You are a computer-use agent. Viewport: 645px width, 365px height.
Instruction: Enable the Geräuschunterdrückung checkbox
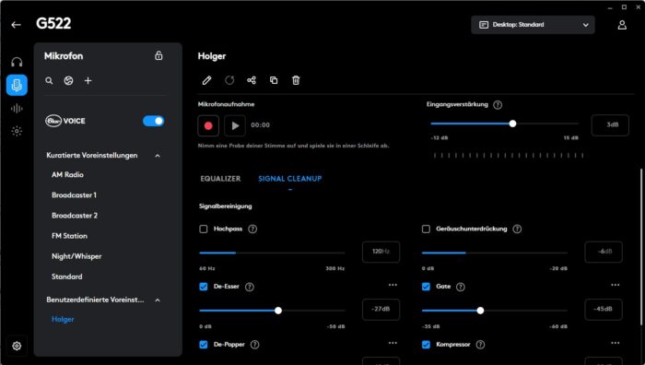click(x=426, y=229)
